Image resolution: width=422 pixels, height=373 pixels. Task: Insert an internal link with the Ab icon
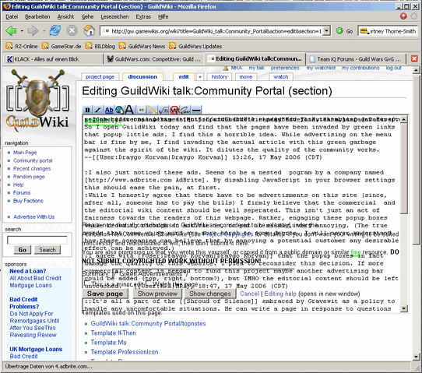tap(109, 110)
